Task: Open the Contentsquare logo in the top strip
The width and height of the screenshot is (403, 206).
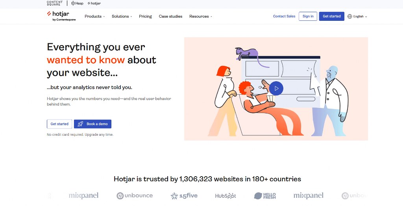Action: point(54,3)
